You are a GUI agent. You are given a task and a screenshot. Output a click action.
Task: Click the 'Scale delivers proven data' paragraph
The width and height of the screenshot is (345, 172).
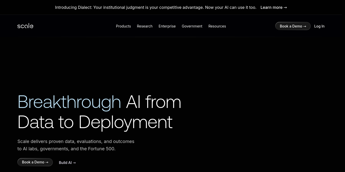click(x=76, y=145)
